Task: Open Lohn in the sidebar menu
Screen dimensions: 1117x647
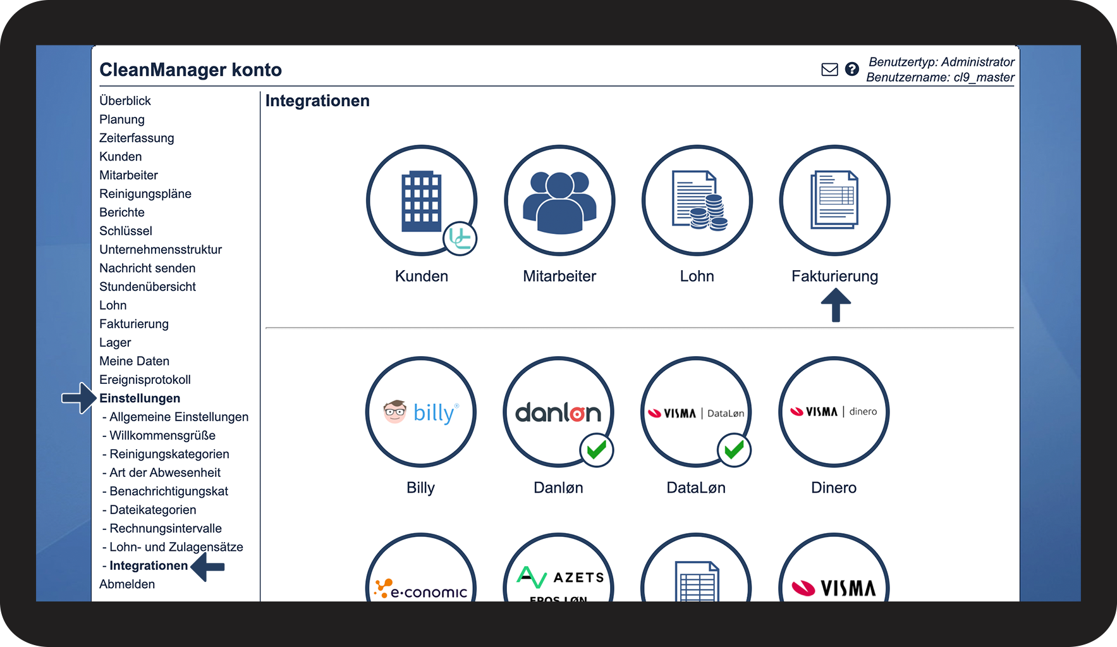Action: [x=113, y=305]
